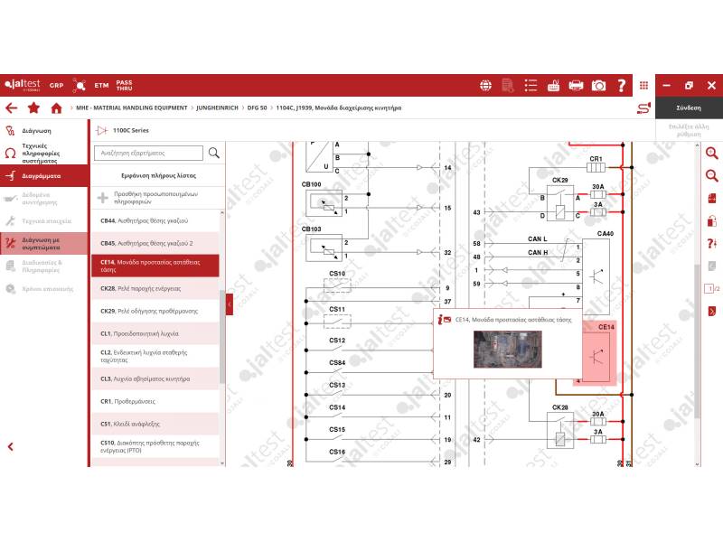
Task: Click the top magnifier zoom icon
Action: [x=711, y=154]
